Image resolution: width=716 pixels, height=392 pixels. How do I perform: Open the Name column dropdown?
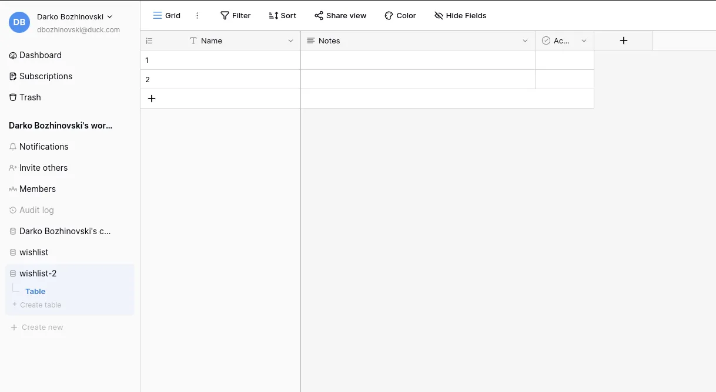(x=290, y=40)
